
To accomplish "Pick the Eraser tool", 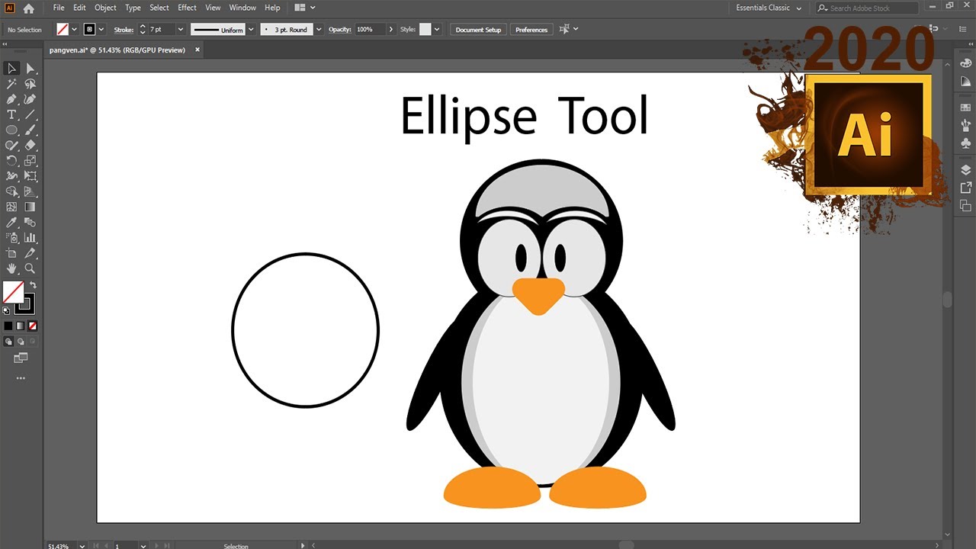I will pos(30,145).
